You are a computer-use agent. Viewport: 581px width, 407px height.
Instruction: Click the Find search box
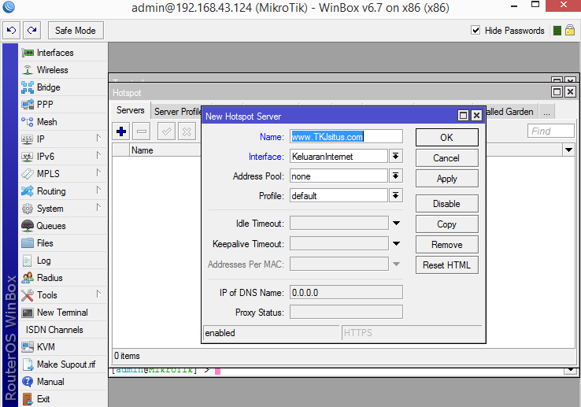pyautogui.click(x=551, y=131)
